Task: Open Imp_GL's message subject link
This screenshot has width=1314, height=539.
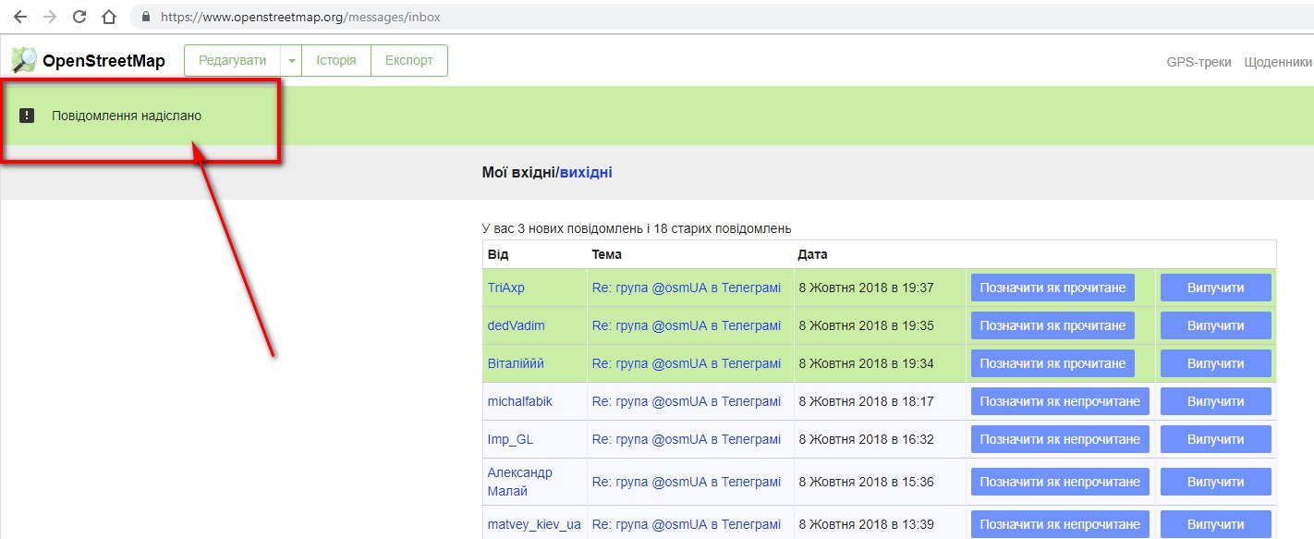Action: click(x=686, y=439)
